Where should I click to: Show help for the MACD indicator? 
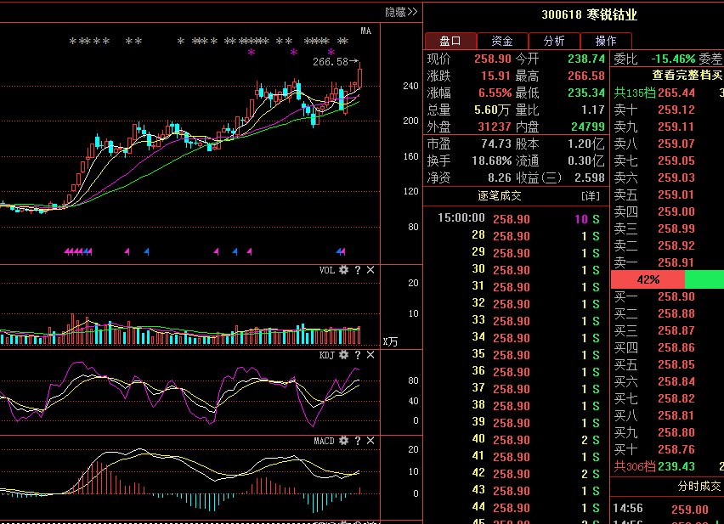tap(358, 441)
